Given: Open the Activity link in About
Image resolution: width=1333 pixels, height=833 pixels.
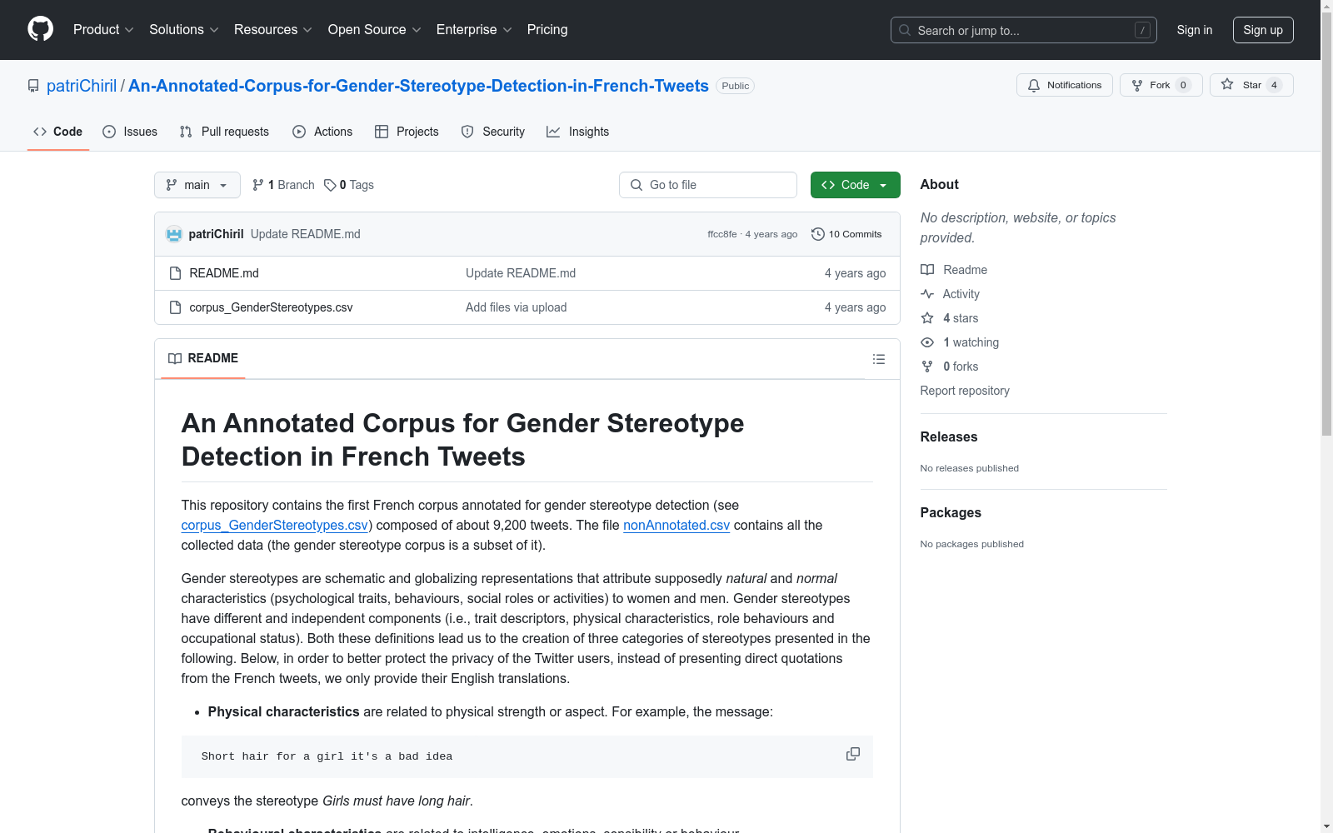Looking at the screenshot, I should 951,294.
